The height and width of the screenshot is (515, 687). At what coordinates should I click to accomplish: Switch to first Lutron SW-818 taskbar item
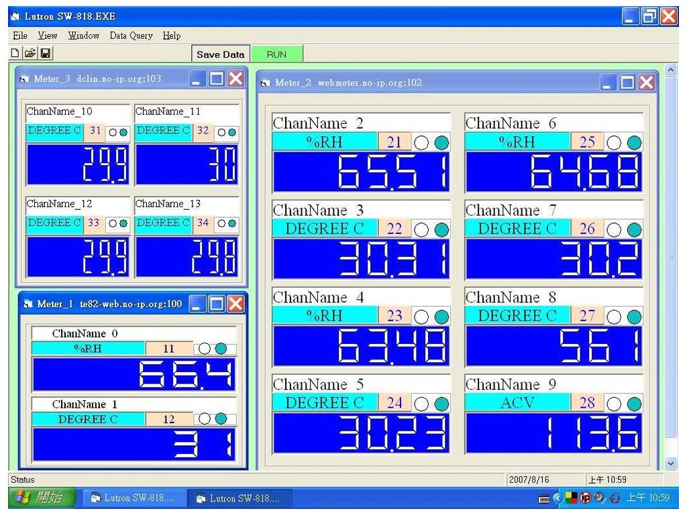click(134, 498)
